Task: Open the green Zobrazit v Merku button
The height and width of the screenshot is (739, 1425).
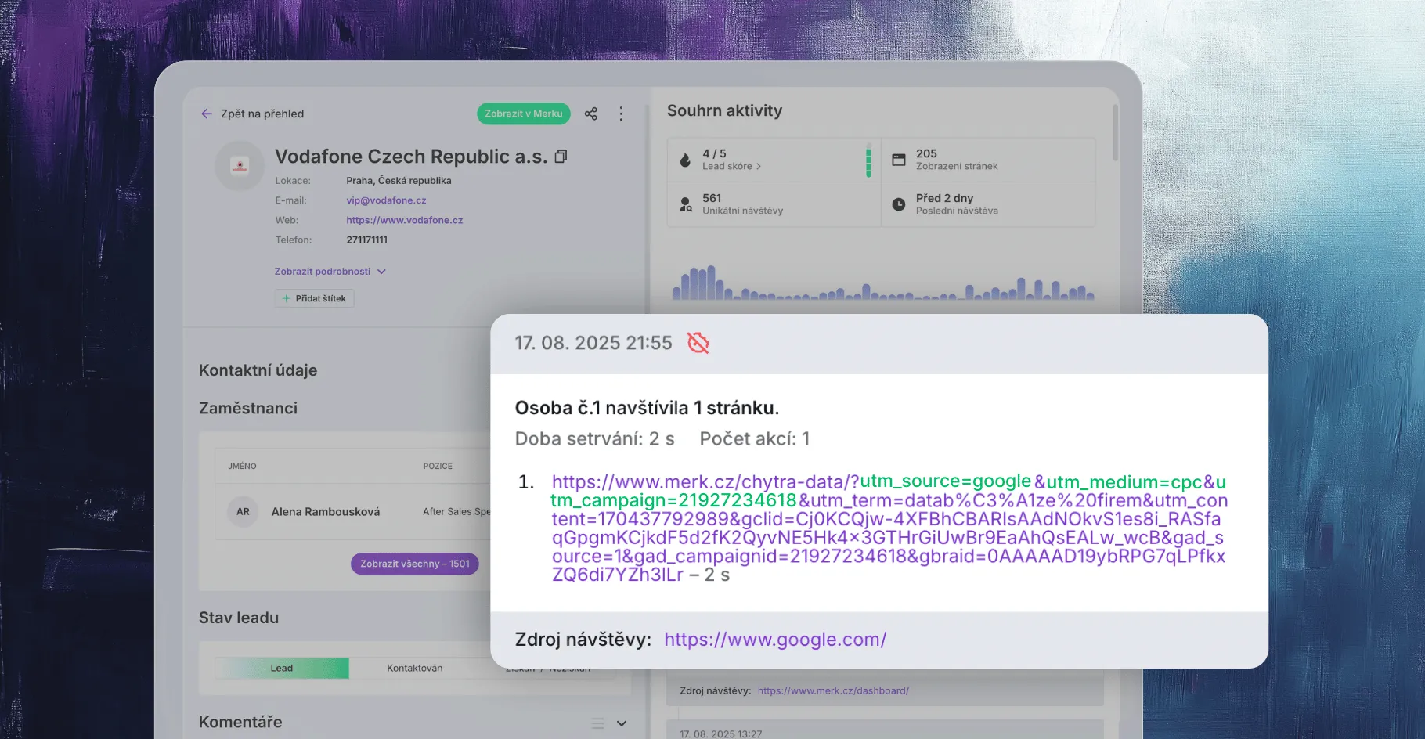Action: [x=523, y=114]
